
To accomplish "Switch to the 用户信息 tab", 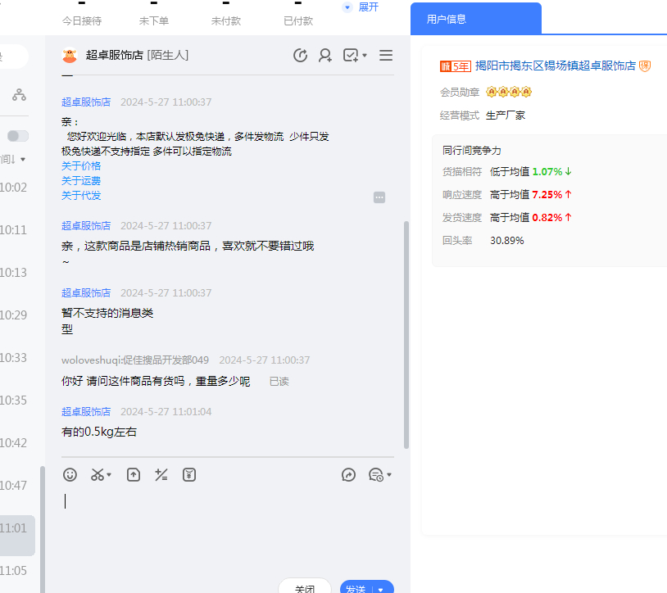I will pos(447,19).
